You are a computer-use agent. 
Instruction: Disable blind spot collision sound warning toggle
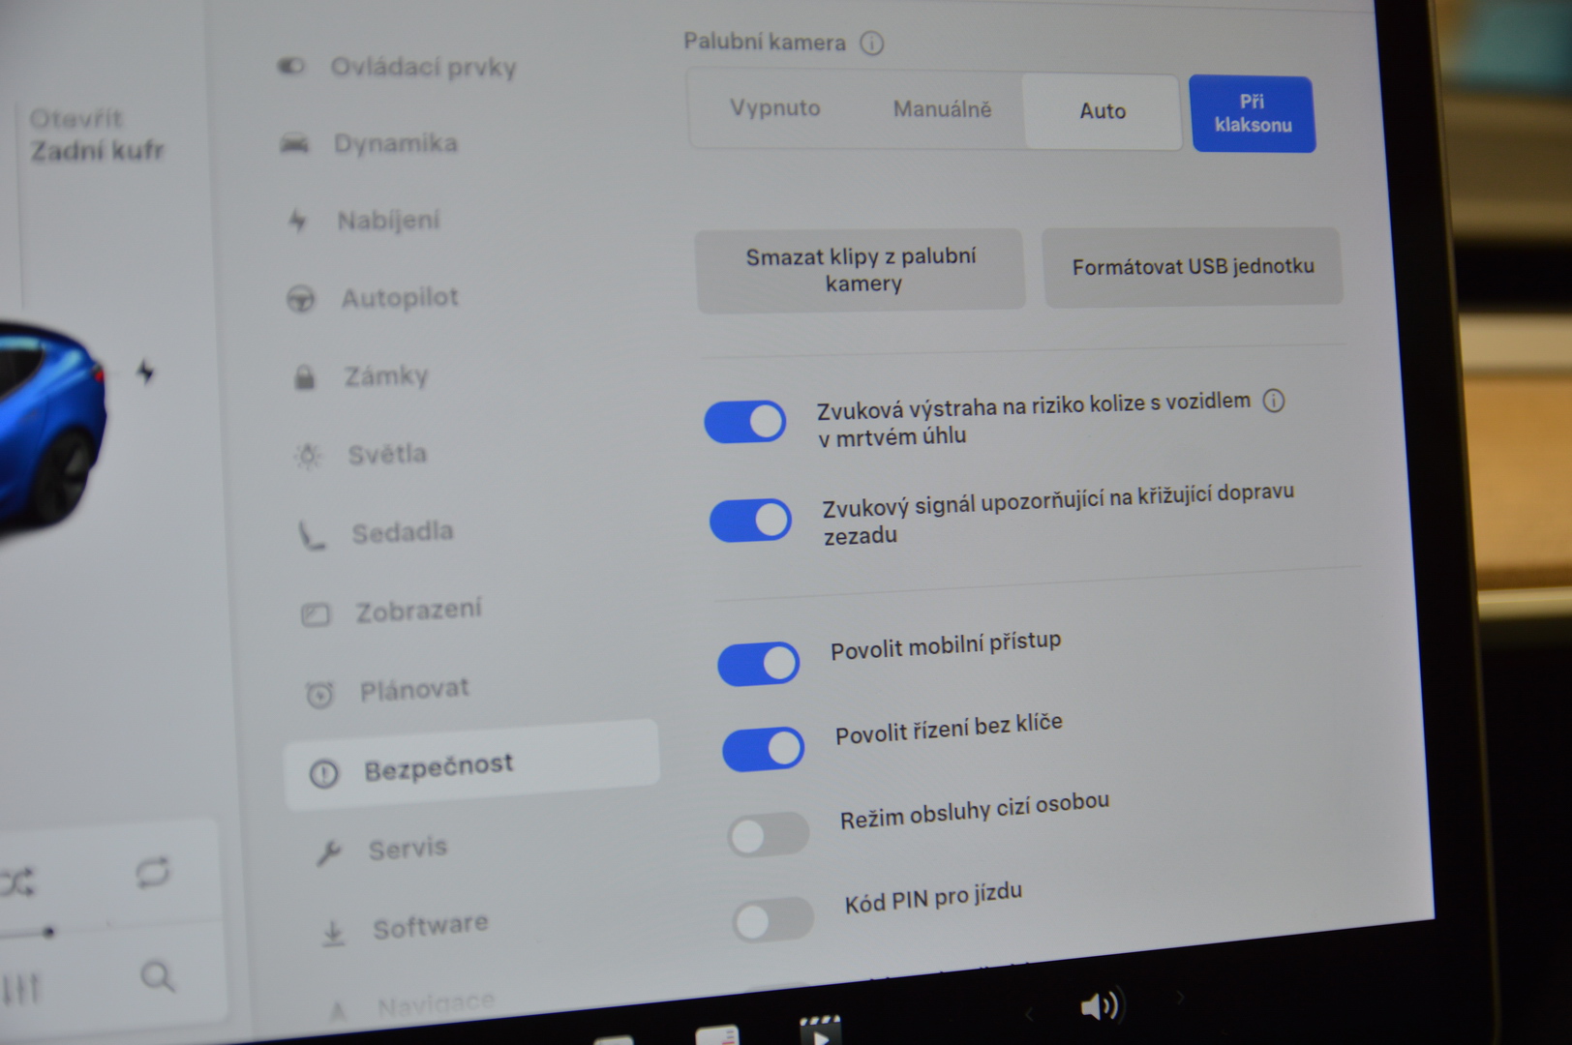coord(745,423)
